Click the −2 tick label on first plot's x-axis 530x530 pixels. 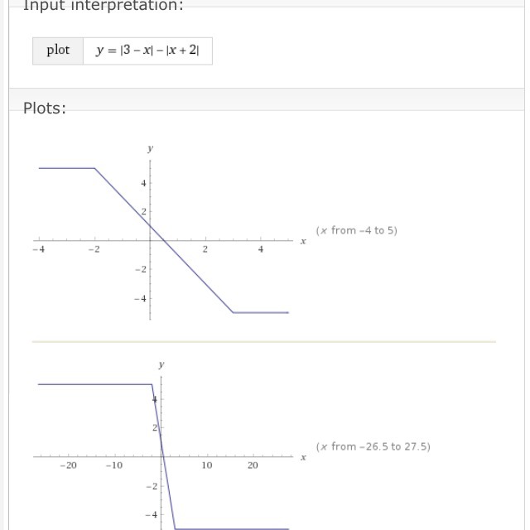94,249
